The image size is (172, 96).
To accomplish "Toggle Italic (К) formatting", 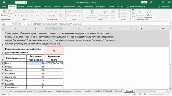I will (x=18, y=16).
